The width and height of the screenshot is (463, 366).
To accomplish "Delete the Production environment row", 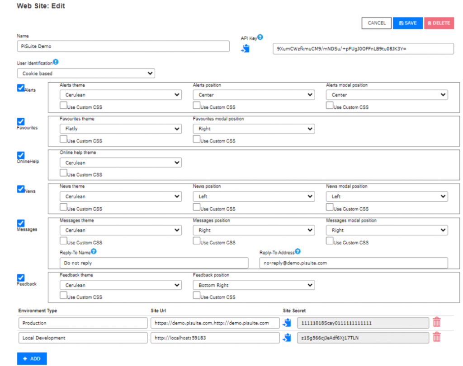I will tap(436, 322).
